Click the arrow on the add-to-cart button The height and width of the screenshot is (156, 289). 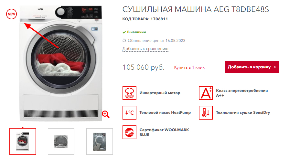[275, 67]
